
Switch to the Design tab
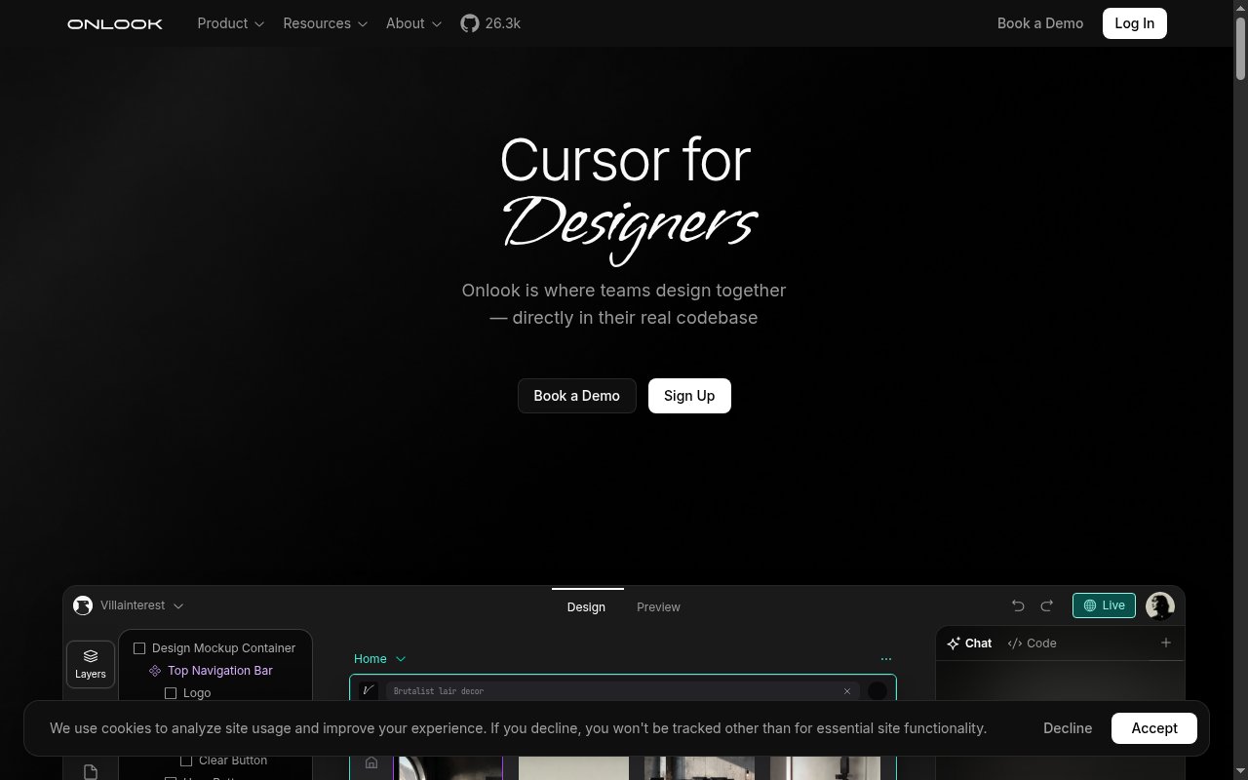pyautogui.click(x=586, y=606)
